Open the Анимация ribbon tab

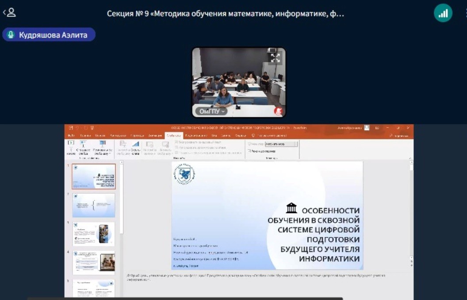155,135
